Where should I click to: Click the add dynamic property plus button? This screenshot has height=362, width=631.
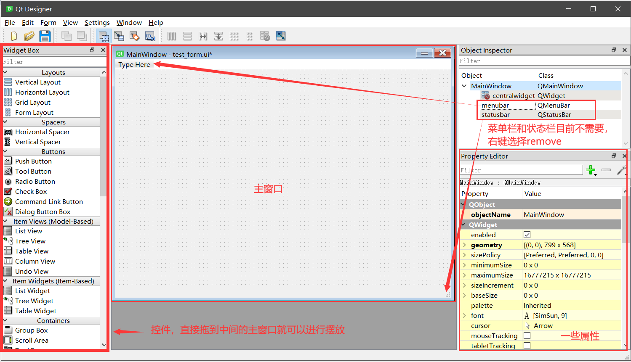tap(591, 170)
